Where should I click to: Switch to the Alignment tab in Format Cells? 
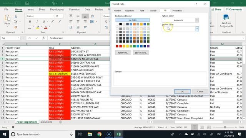click(130, 11)
